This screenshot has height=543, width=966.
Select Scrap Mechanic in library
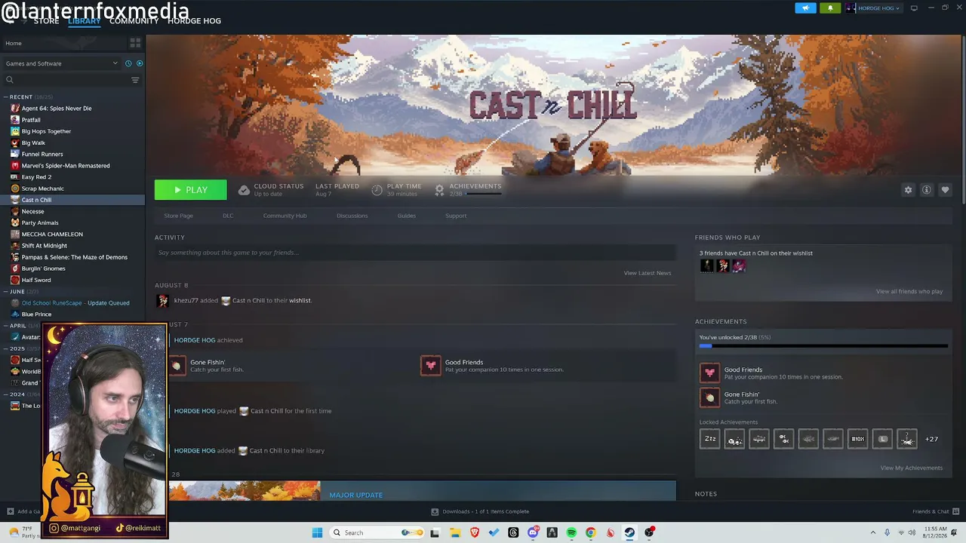point(43,189)
